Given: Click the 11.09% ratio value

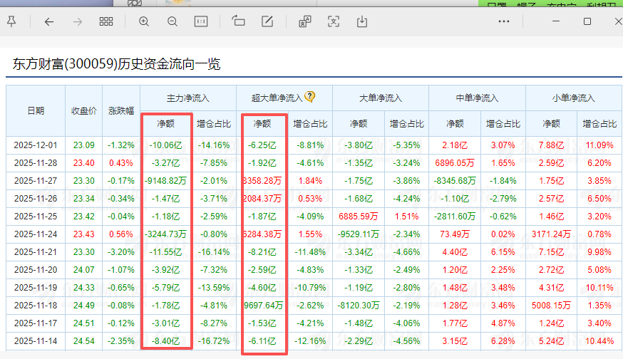Looking at the screenshot, I should (599, 145).
